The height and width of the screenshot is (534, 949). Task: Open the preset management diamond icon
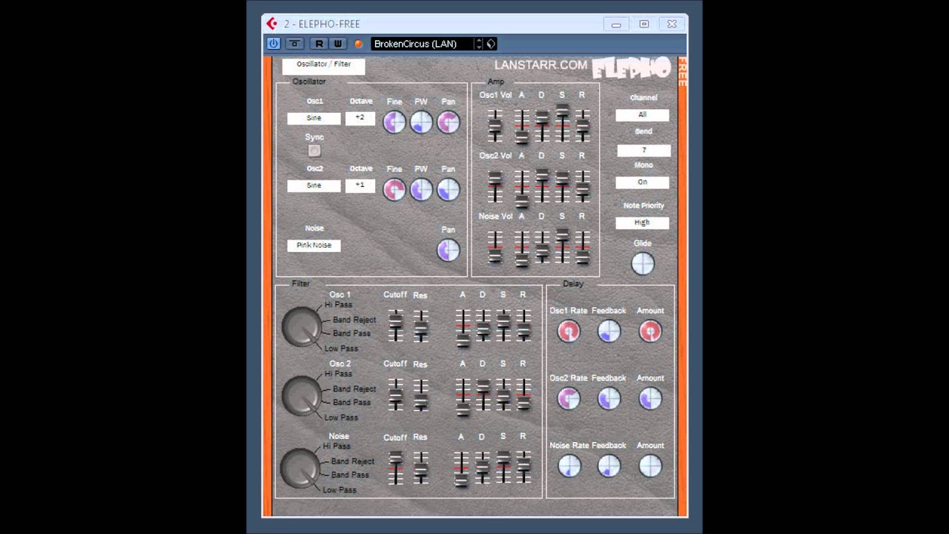coord(491,44)
